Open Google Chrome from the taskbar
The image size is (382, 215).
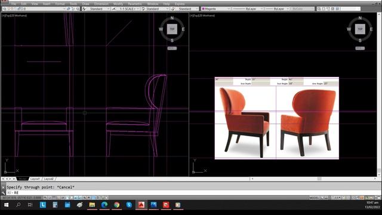tap(117, 205)
